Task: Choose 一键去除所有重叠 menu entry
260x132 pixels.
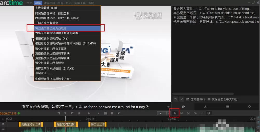Action: click(x=67, y=23)
